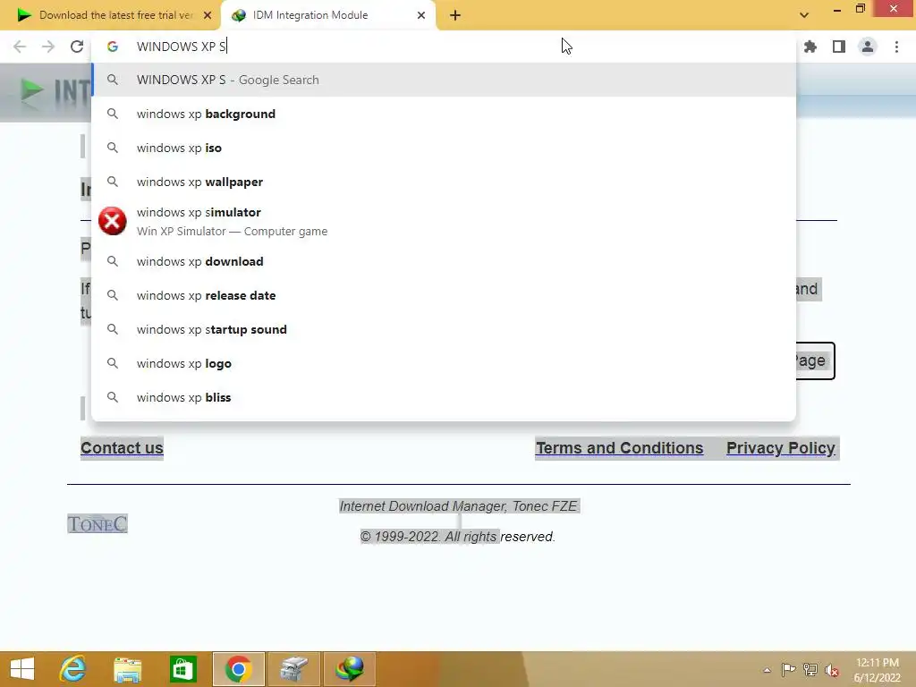Switch to 'Download the latest free trial' tab

pos(111,15)
